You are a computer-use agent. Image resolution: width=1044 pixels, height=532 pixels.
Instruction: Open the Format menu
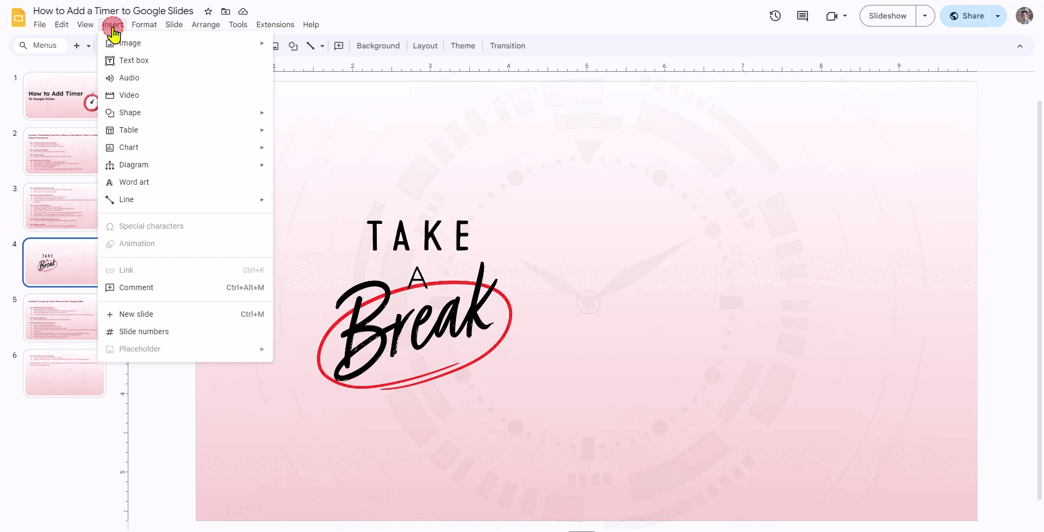pos(144,24)
